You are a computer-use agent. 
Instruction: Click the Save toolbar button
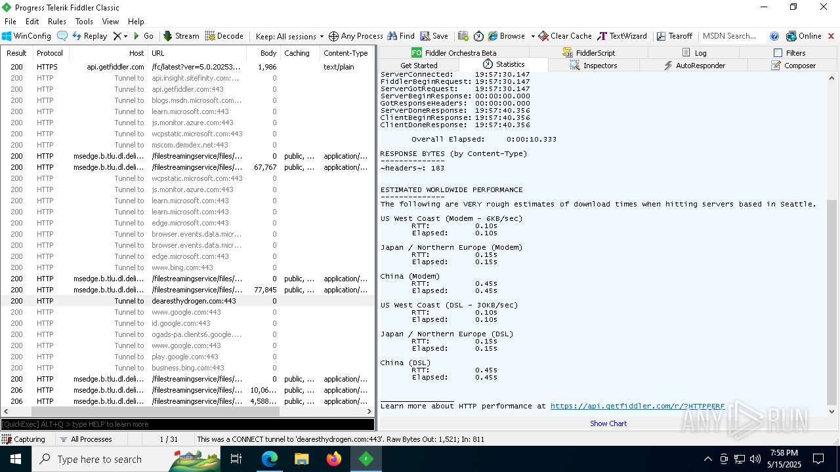pos(434,36)
